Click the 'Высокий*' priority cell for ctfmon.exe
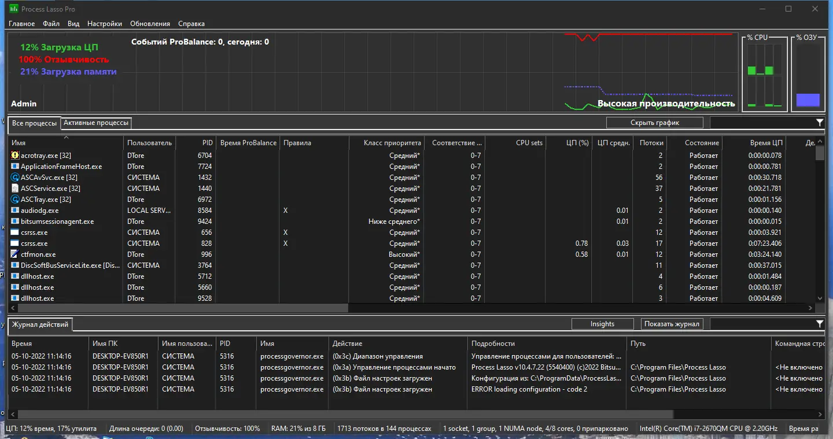 404,254
